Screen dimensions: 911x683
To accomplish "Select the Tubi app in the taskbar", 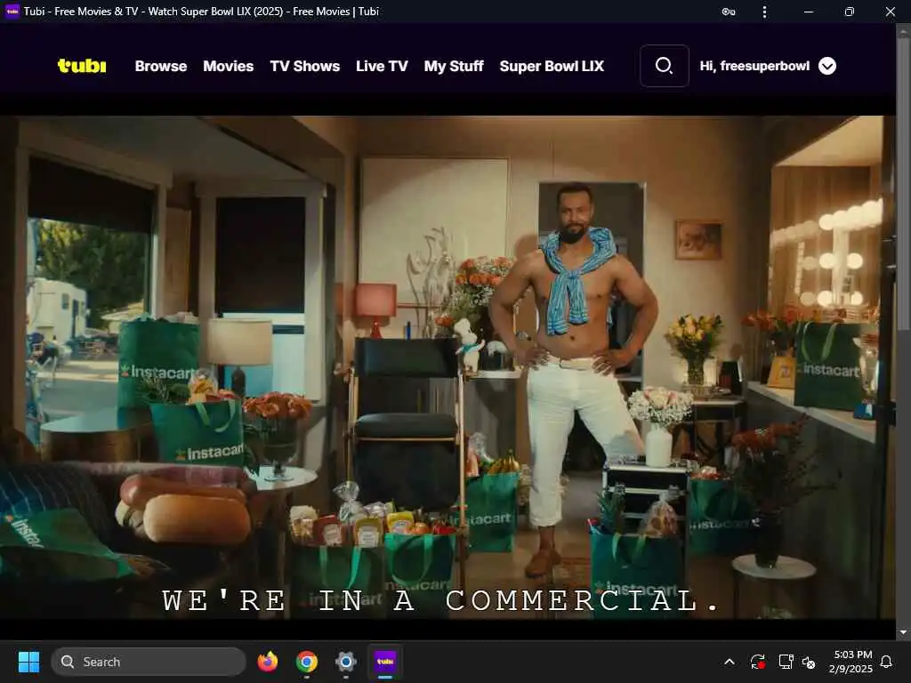I will [x=385, y=662].
